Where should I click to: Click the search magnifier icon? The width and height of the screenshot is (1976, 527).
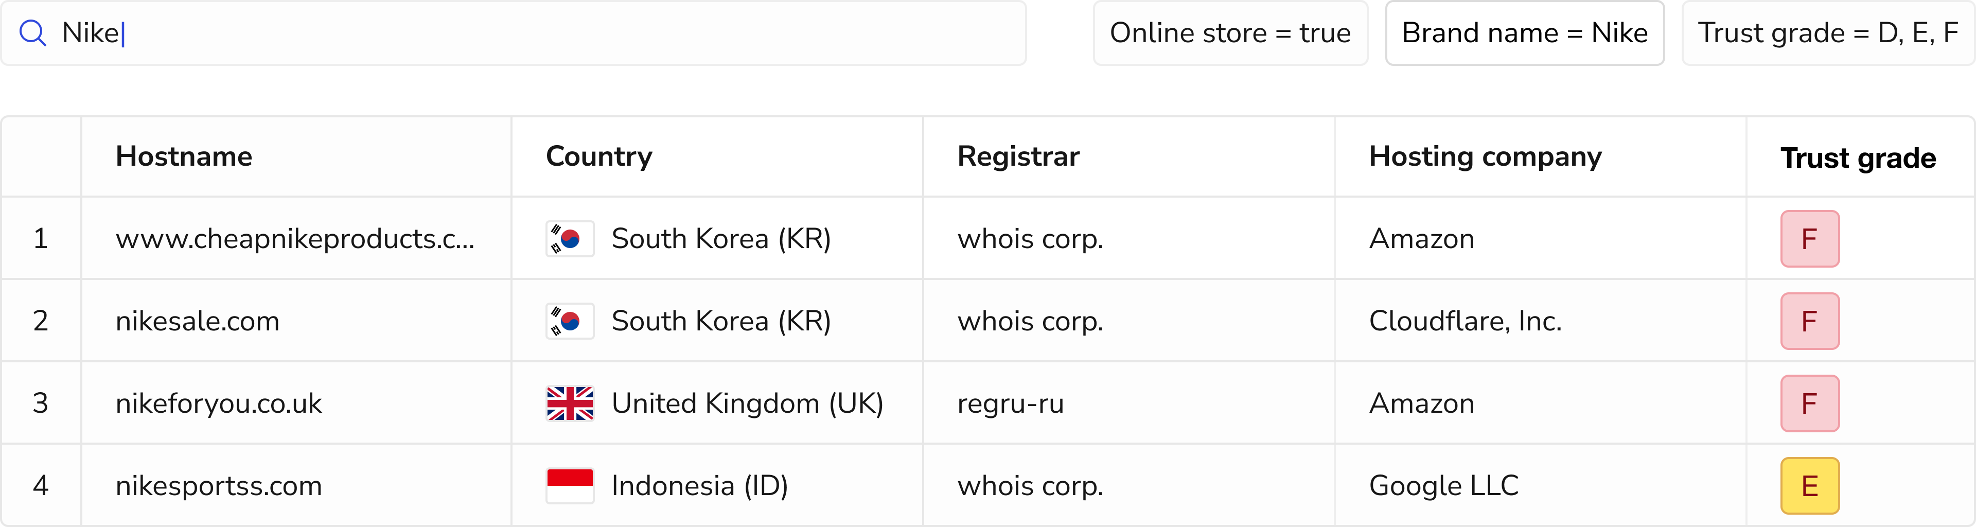(33, 33)
